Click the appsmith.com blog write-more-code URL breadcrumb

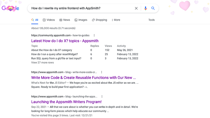(64, 72)
